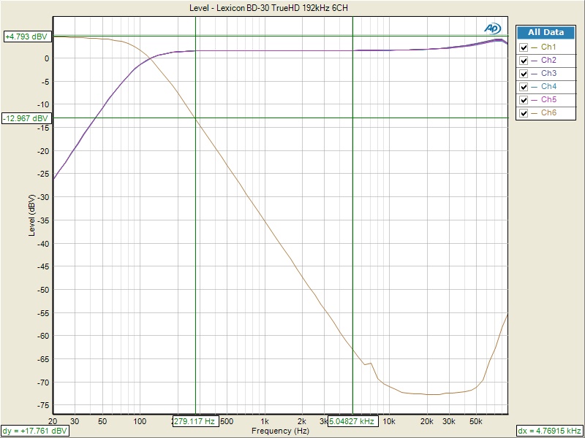Click the -12.967 dBV cursor label
Screen dimensions: 585x438
(26, 118)
